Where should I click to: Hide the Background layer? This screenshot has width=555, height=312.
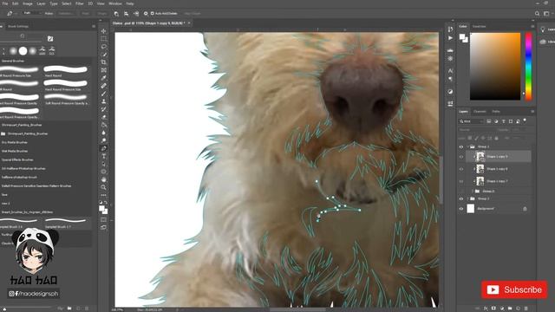461,209
